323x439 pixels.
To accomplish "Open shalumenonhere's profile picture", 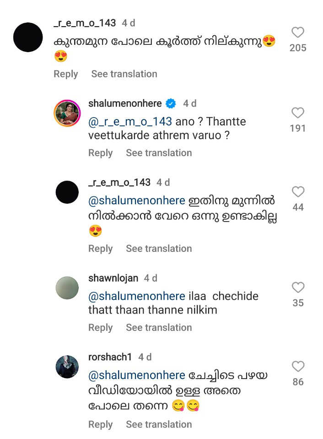I will point(67,113).
